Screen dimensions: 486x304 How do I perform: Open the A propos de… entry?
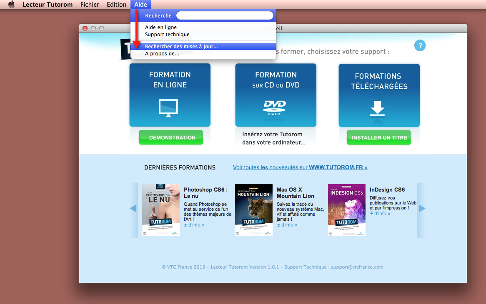(x=203, y=54)
